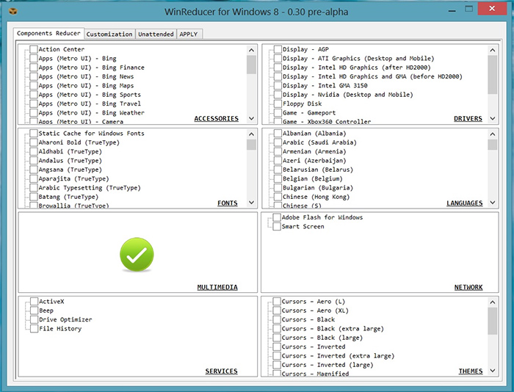Switch to the Customization tab
This screenshot has width=514, height=392.
point(109,34)
